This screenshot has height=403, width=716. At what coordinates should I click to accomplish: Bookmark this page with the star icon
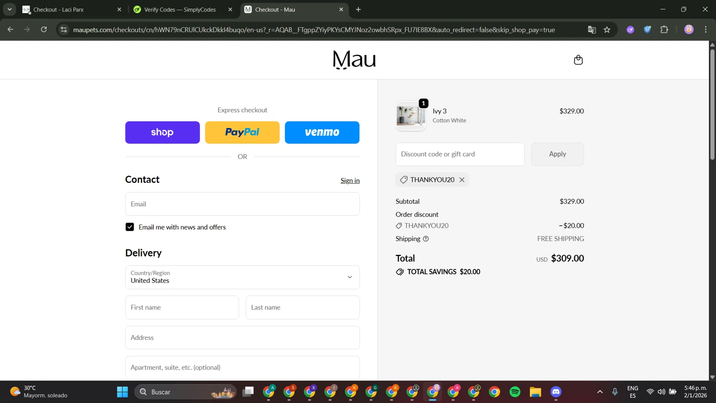click(x=607, y=30)
